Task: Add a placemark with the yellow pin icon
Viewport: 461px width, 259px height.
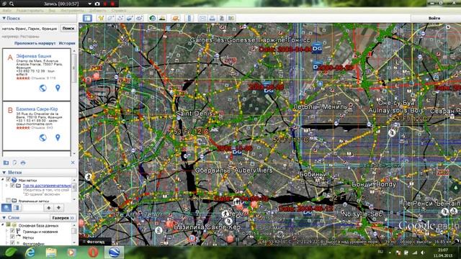Action: click(101, 18)
